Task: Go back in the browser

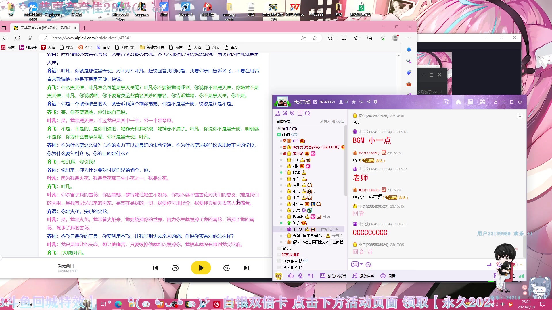Action: [x=5, y=38]
